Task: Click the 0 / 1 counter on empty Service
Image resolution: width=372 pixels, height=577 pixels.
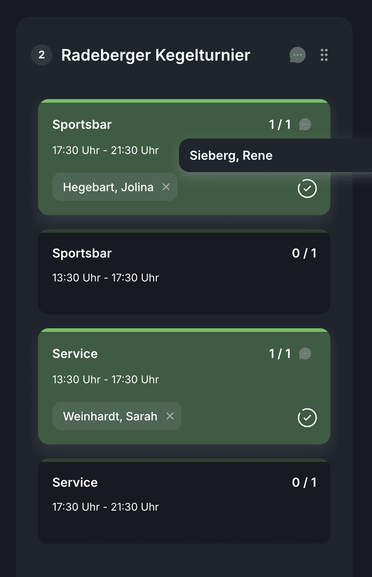Action: [304, 483]
